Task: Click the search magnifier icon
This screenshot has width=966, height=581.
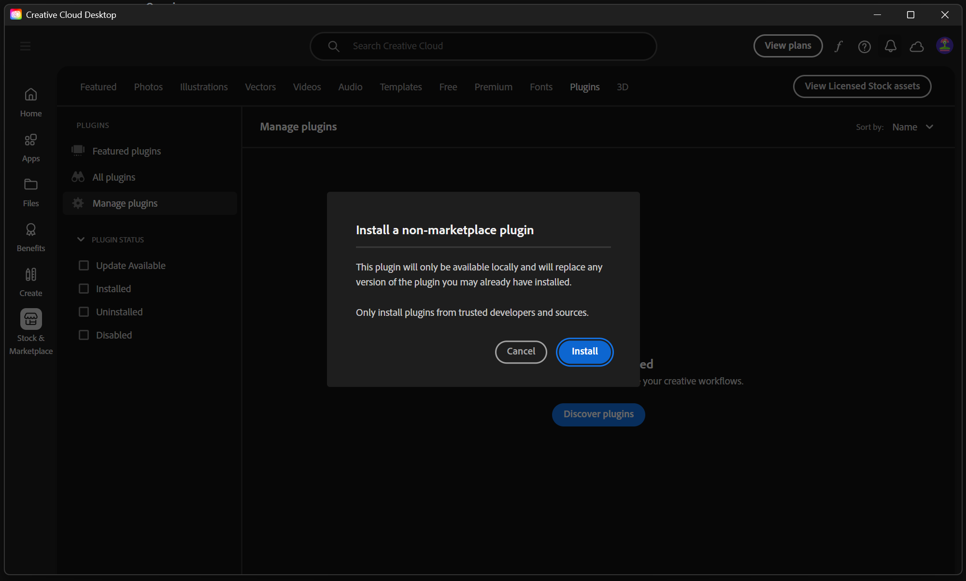Action: point(334,46)
